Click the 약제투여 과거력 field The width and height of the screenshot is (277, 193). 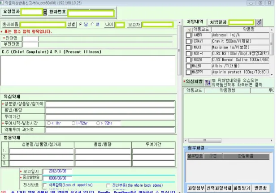pyautogui.click(x=110, y=130)
